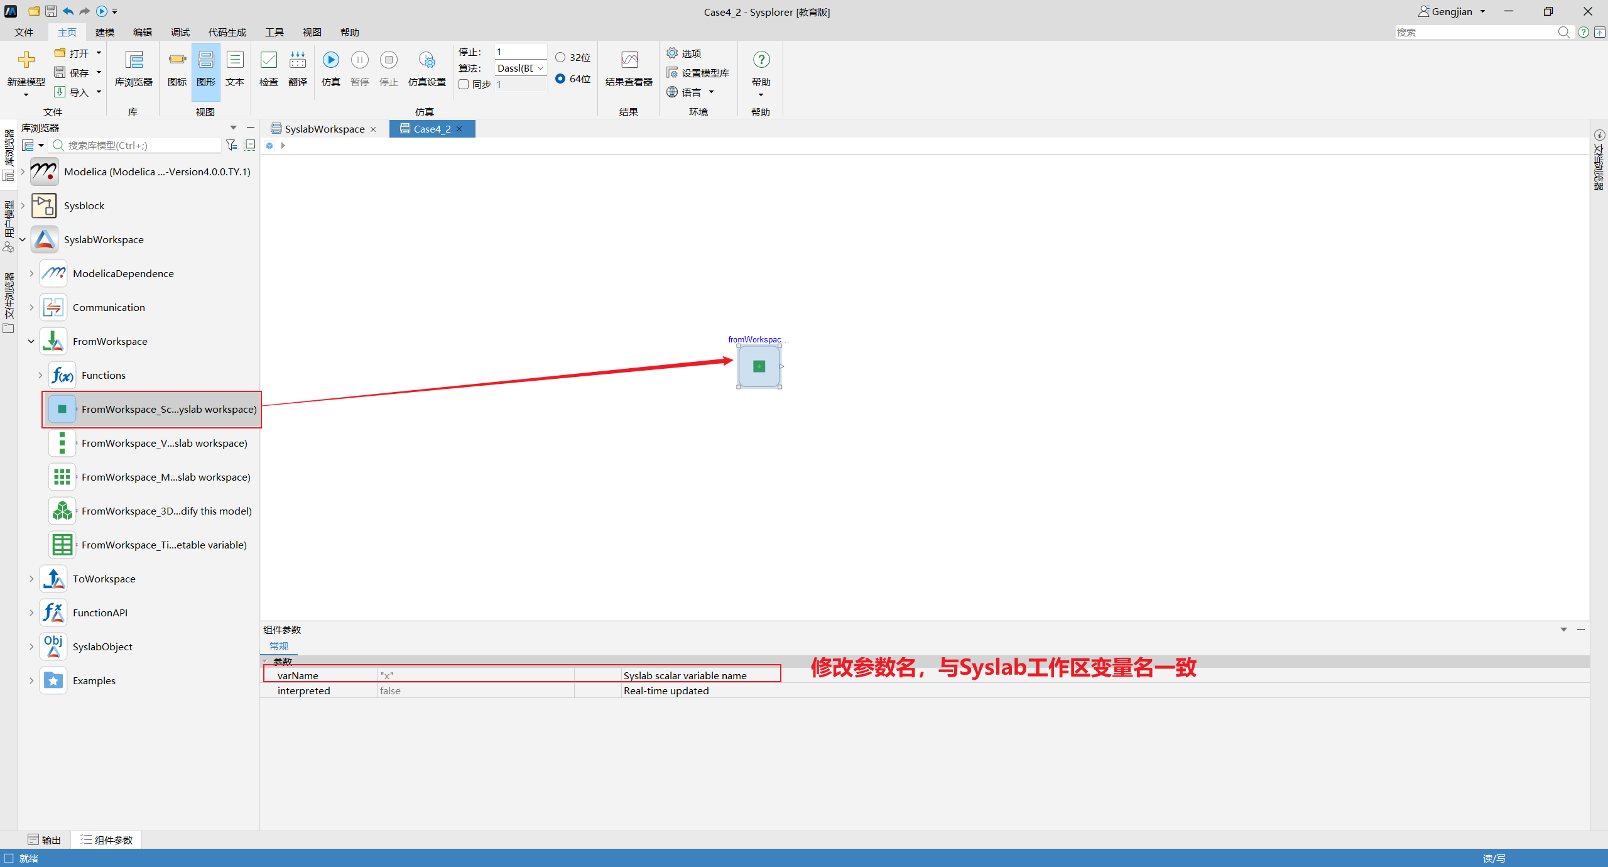Screen dimensions: 1608x867
Task: Click the 保存 button
Action: coord(72,73)
